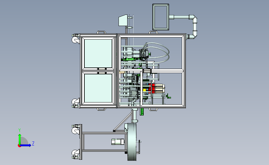
Task: Select the red origin ball of the axis triad
Action: (19, 146)
